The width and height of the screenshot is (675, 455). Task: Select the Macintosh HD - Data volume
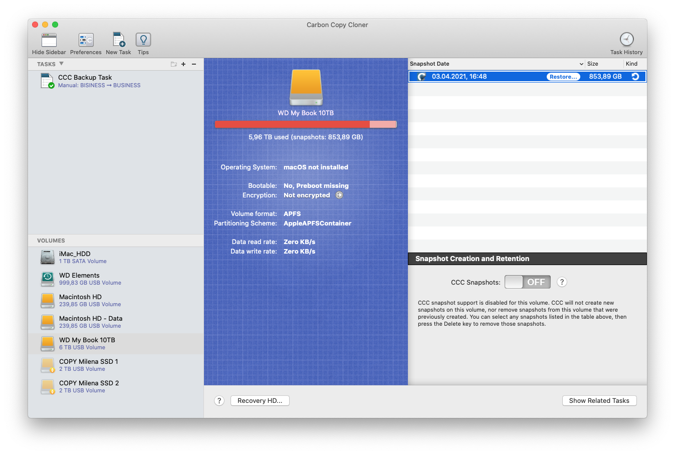click(116, 322)
